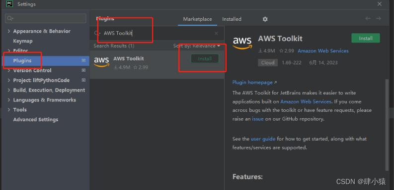
Task: Select the AWS Toolkit result row title
Action: (x=128, y=58)
